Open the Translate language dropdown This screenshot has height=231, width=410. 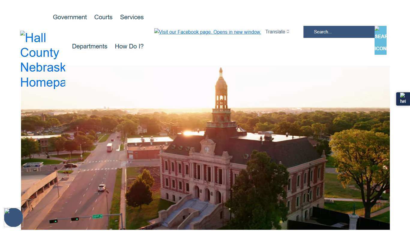coord(275,32)
